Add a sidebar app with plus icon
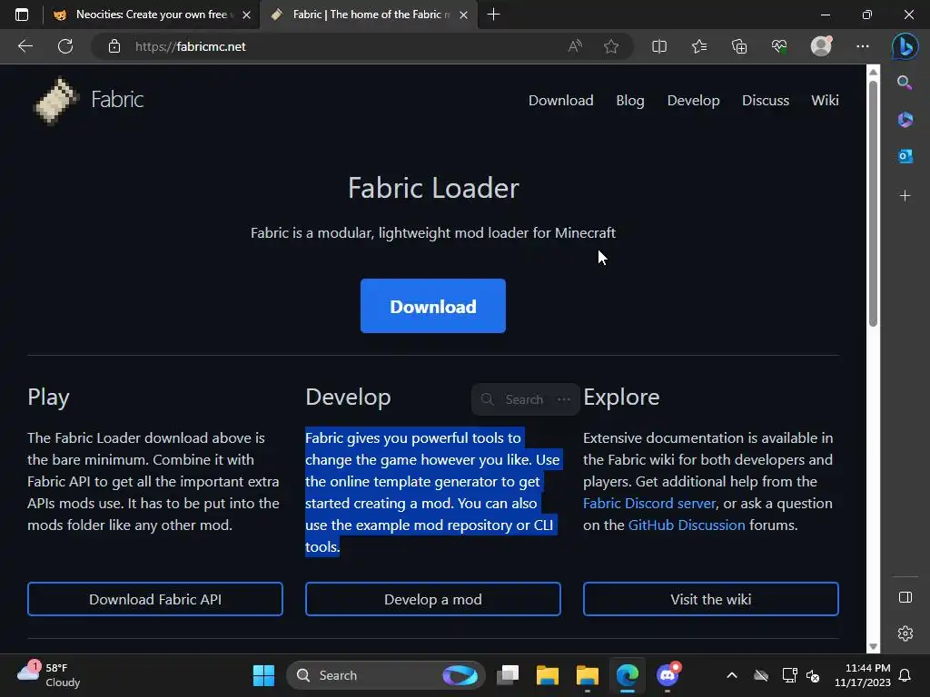The height and width of the screenshot is (697, 930). (x=905, y=196)
